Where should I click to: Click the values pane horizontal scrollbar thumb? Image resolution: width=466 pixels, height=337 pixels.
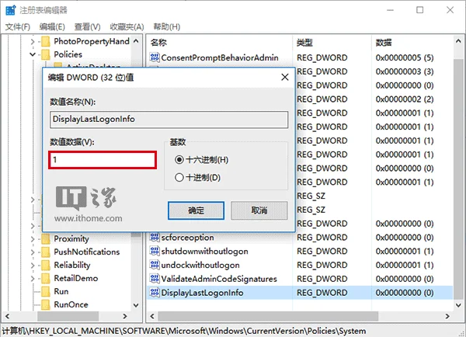[x=268, y=316]
